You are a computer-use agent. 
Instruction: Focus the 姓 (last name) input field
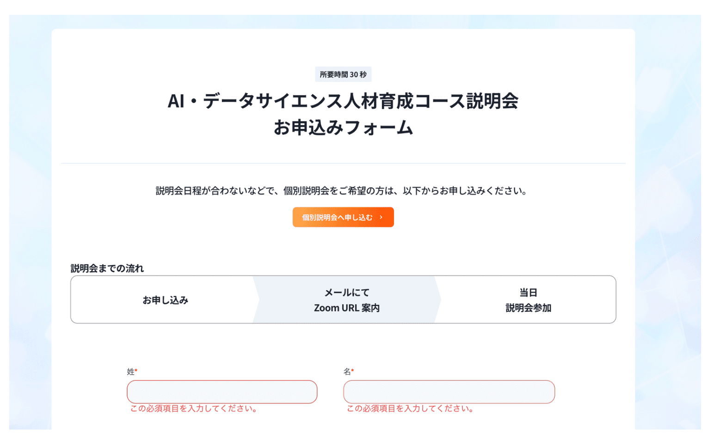coord(222,392)
